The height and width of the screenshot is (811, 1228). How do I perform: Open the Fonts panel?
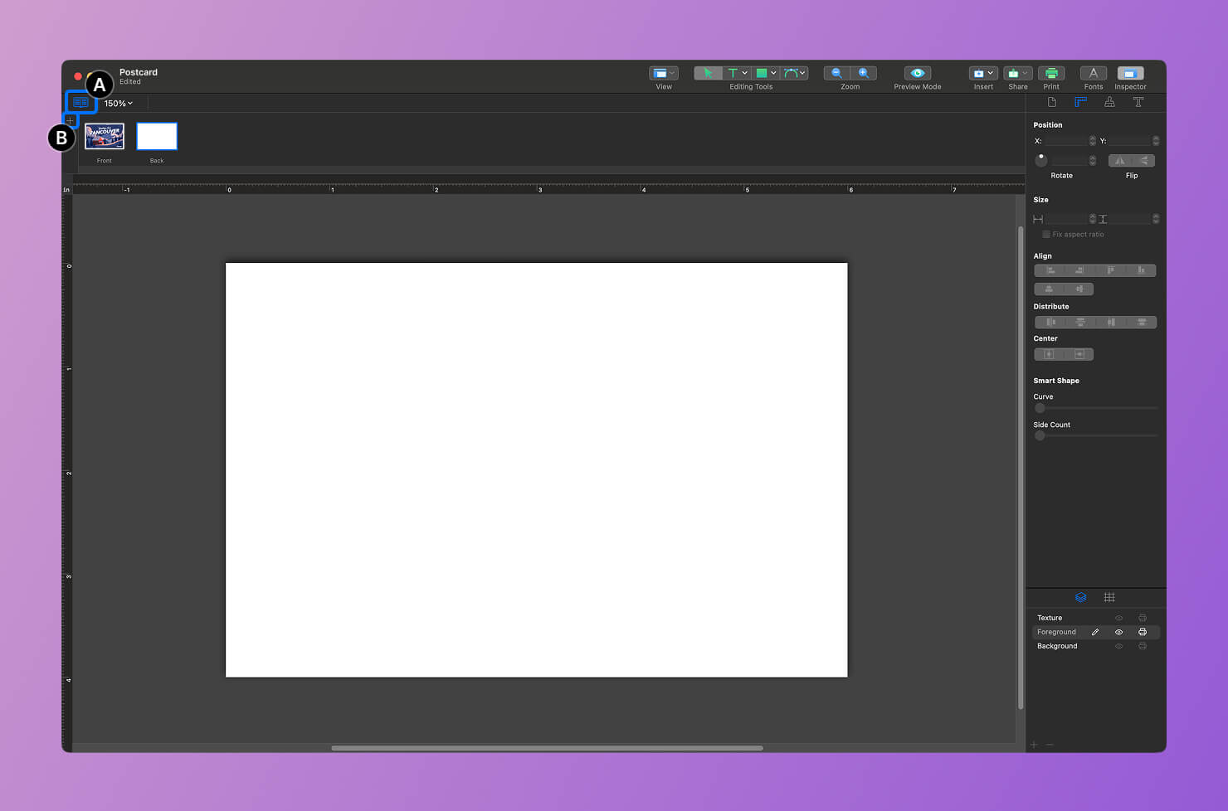[x=1093, y=75]
